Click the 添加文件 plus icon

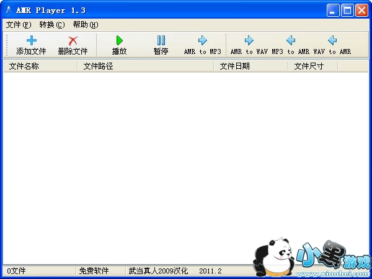tap(32, 40)
